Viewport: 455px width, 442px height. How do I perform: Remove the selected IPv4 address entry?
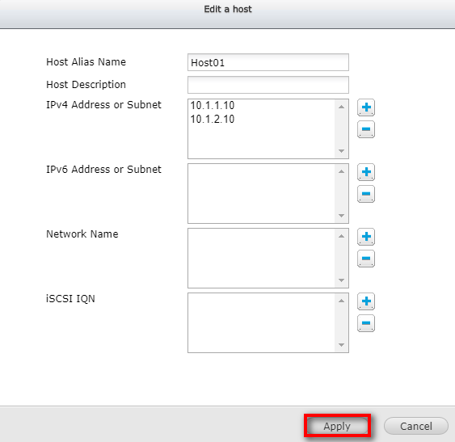click(366, 129)
